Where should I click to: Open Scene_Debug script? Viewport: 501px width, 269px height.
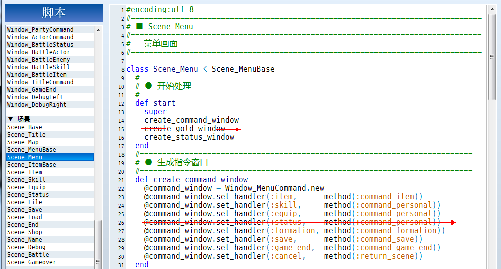click(x=50, y=247)
